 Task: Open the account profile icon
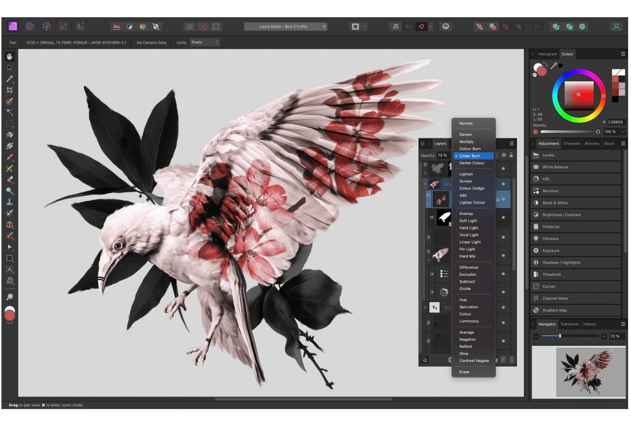[617, 27]
